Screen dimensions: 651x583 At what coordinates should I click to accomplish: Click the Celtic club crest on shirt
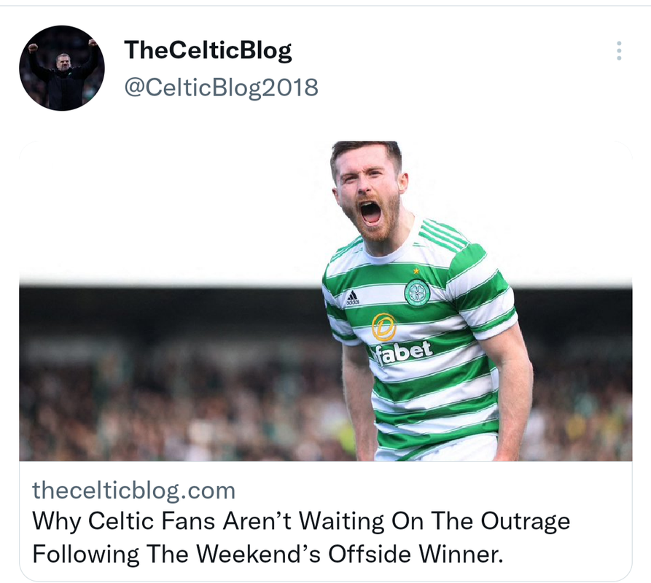tap(417, 292)
